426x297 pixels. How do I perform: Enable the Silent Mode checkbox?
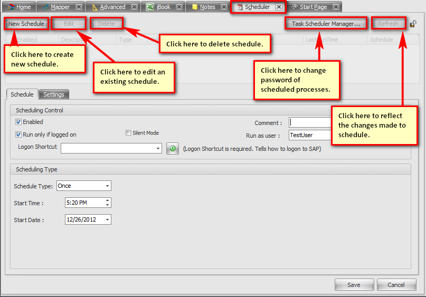(x=128, y=133)
